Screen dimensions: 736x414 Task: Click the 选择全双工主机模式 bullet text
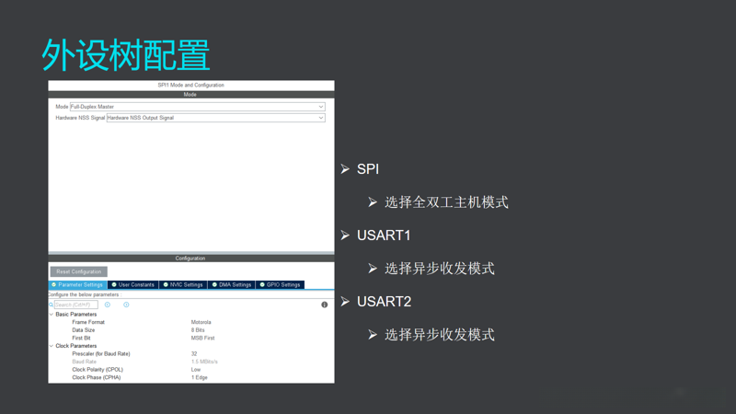(446, 202)
